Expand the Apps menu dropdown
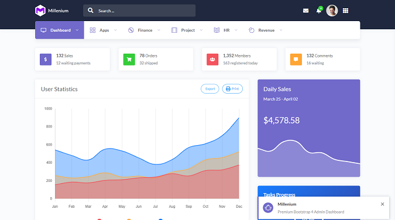Viewport: 395px width, 220px height. pos(103,30)
